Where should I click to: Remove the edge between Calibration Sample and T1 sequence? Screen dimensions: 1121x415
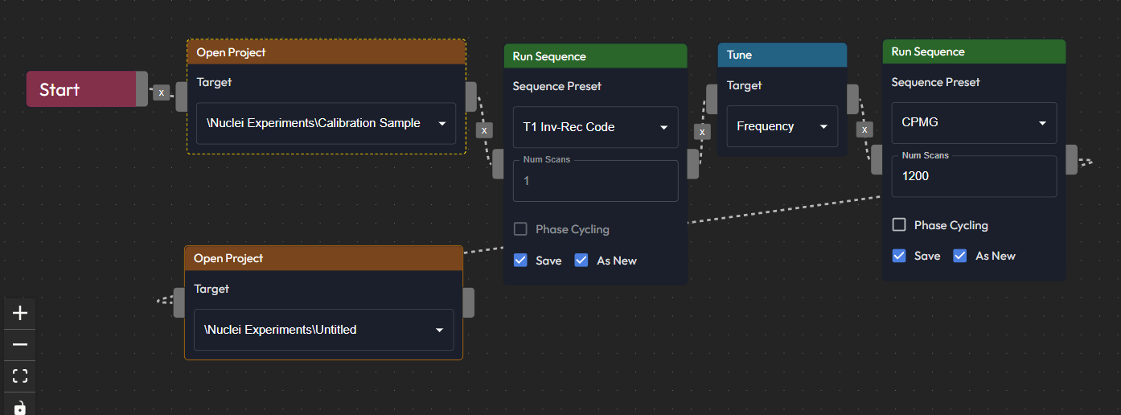(484, 129)
